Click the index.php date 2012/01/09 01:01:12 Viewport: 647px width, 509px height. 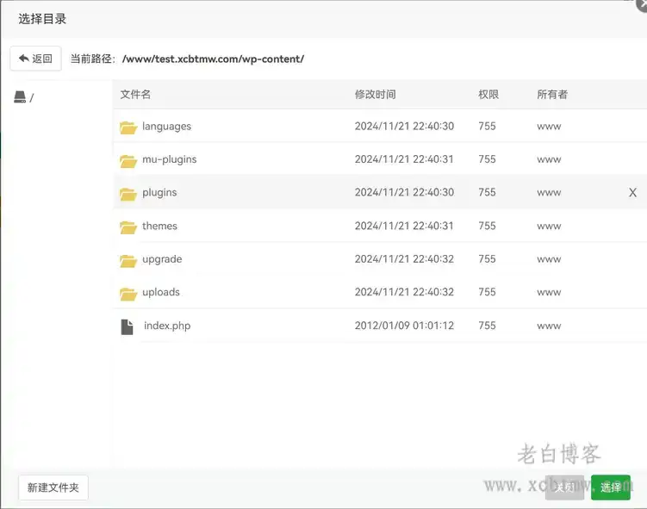[x=404, y=326]
